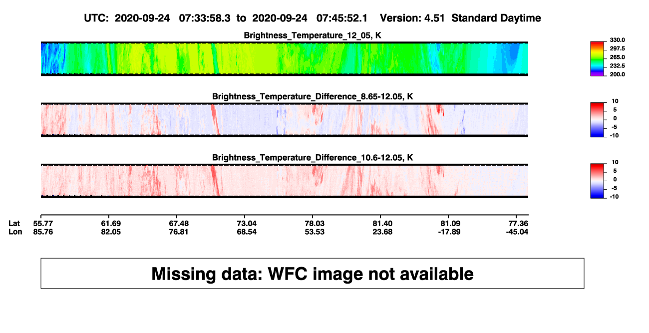Click the -10 label on the 10.6-12.05 colorbar
The width and height of the screenshot is (649, 333).
click(614, 197)
